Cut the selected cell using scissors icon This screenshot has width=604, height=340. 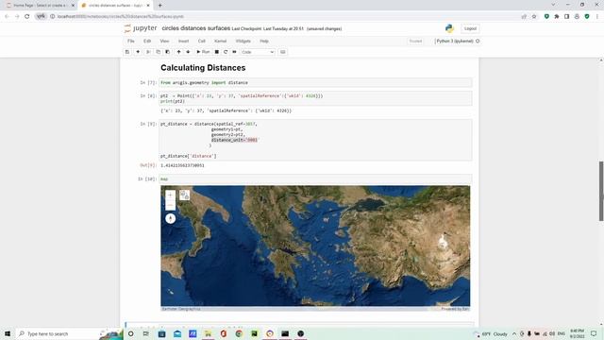(148, 52)
